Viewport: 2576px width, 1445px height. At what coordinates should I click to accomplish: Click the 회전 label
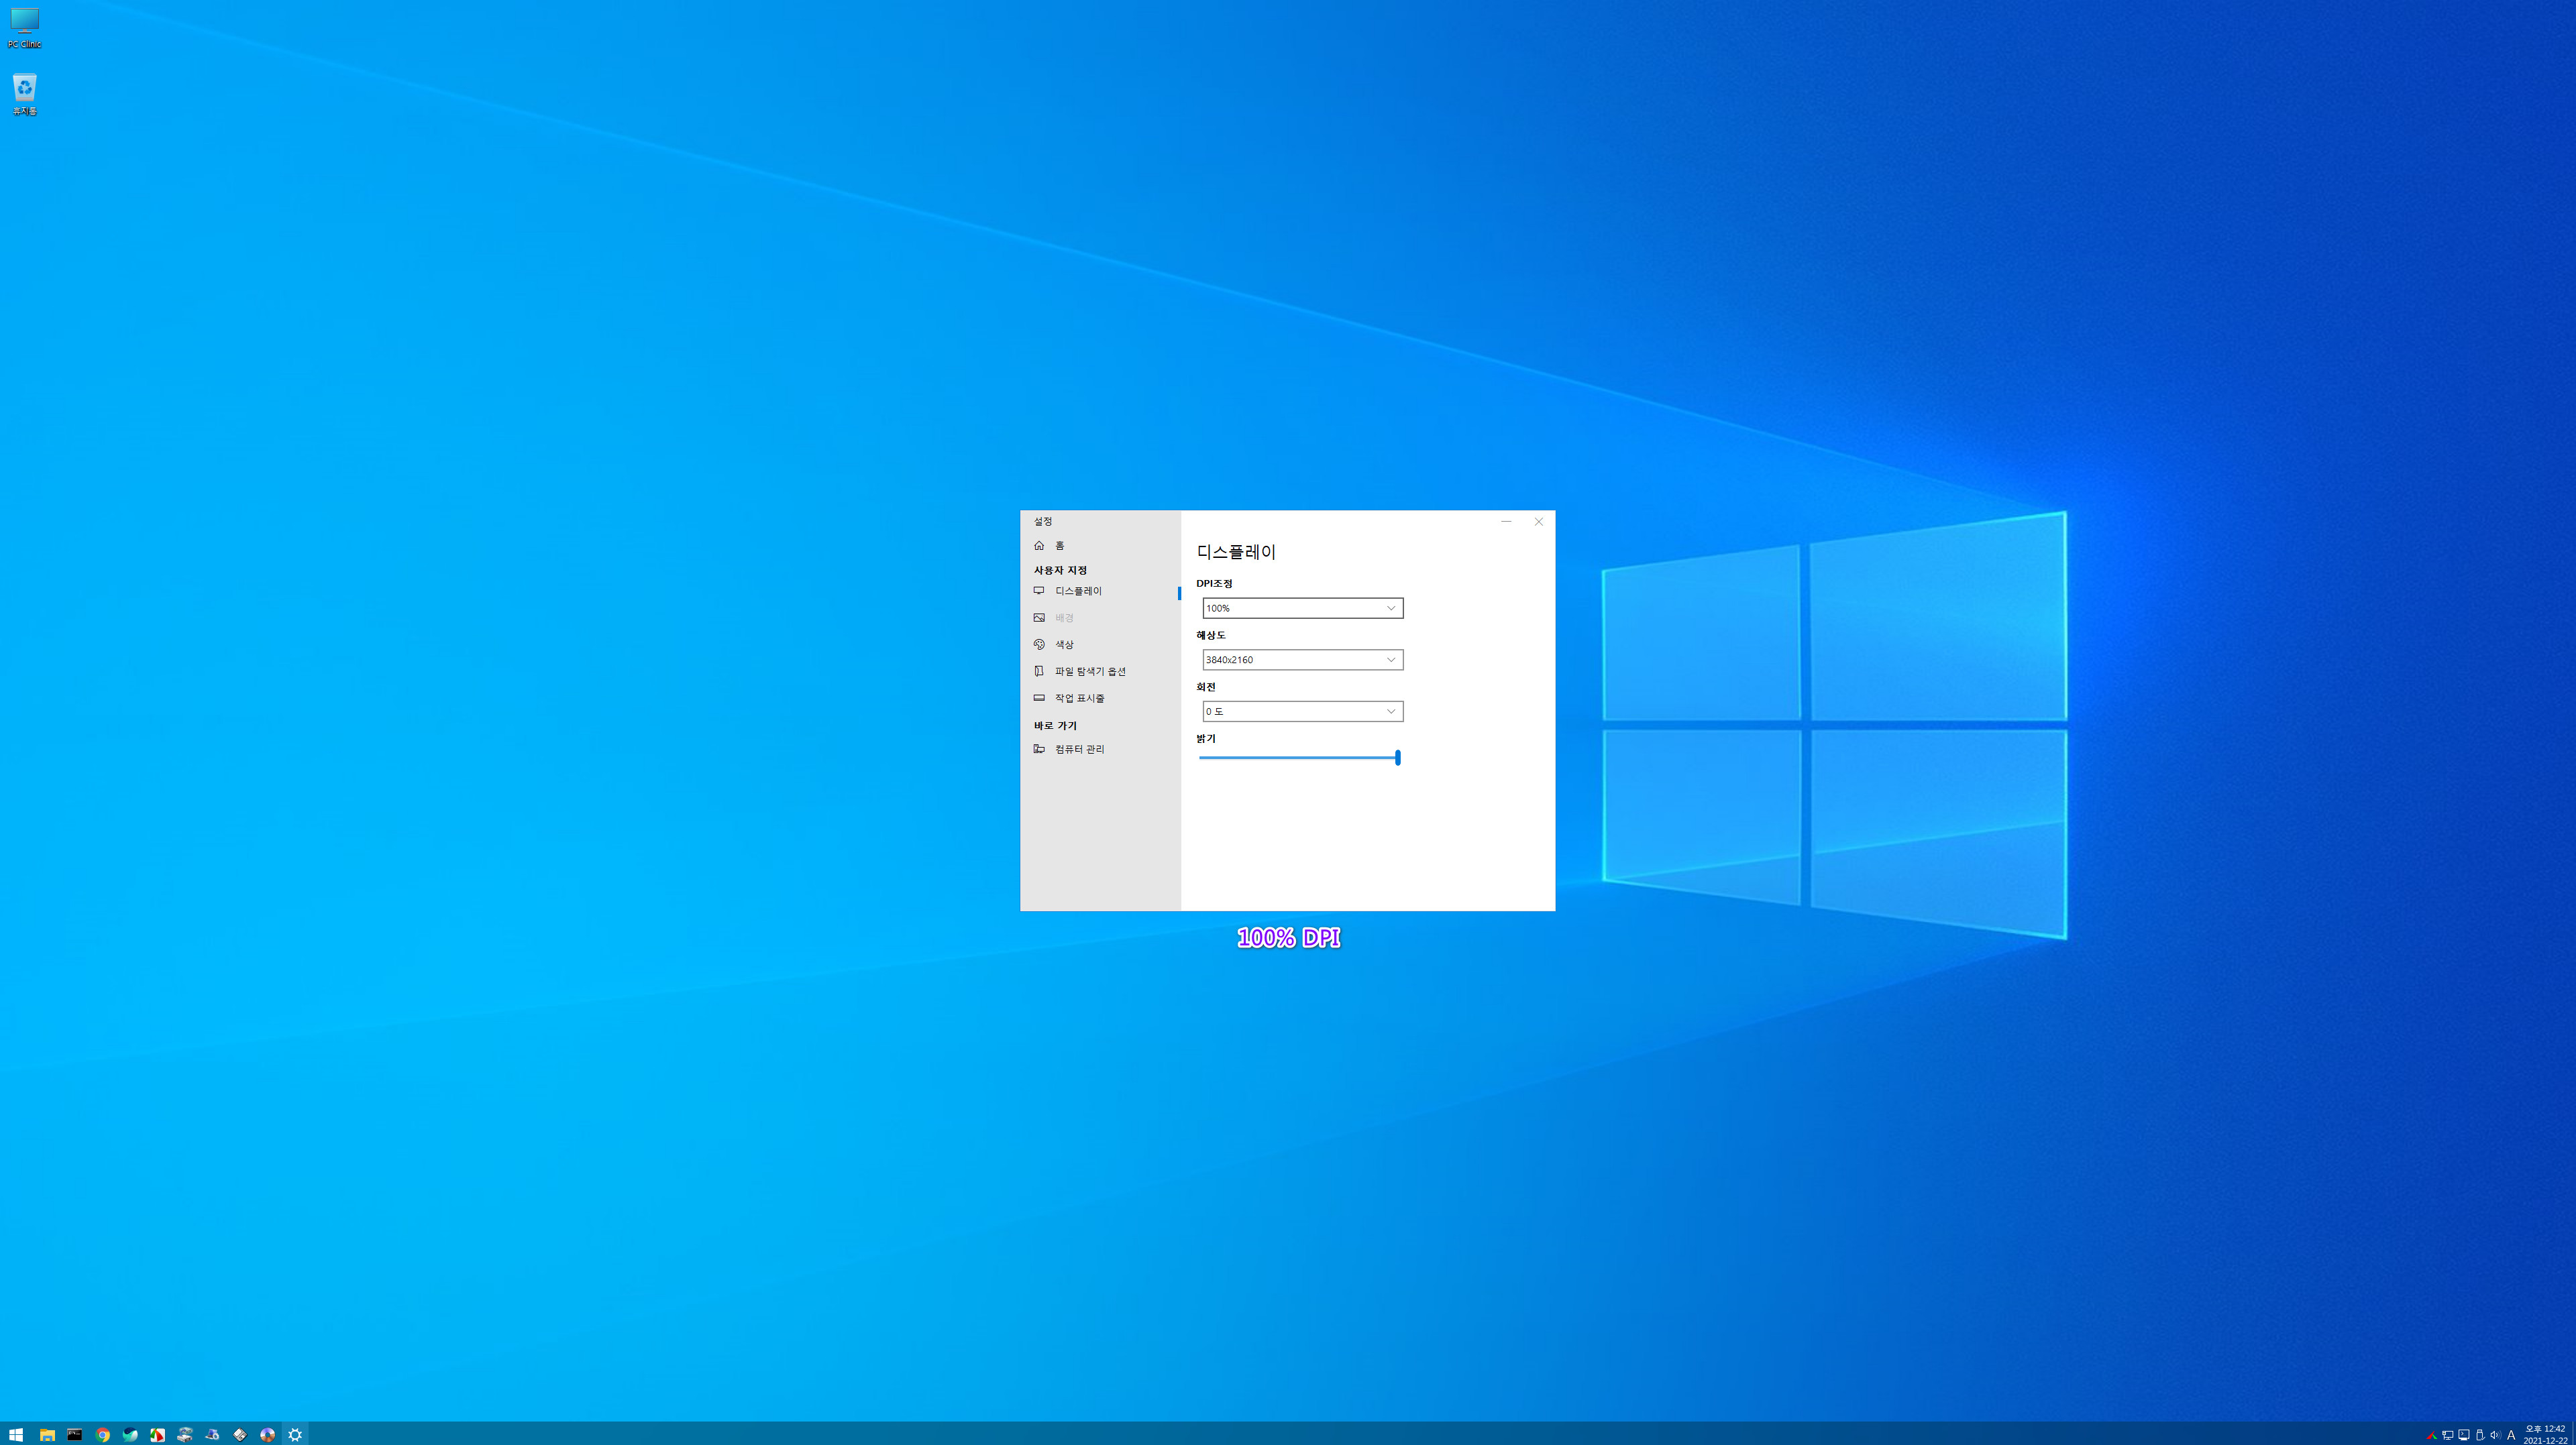click(1206, 687)
